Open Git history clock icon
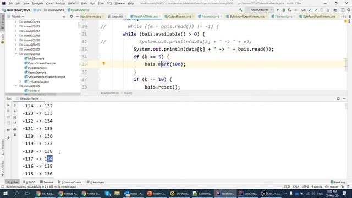 click(x=322, y=10)
